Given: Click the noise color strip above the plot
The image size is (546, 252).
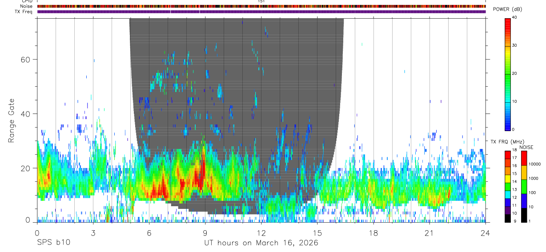Looking at the screenshot, I should point(261,6).
